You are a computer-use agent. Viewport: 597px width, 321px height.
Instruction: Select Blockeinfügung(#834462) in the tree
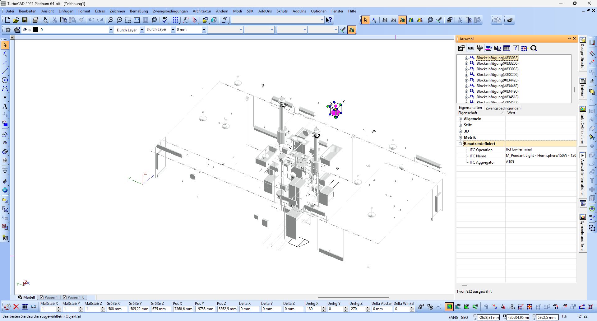(497, 86)
